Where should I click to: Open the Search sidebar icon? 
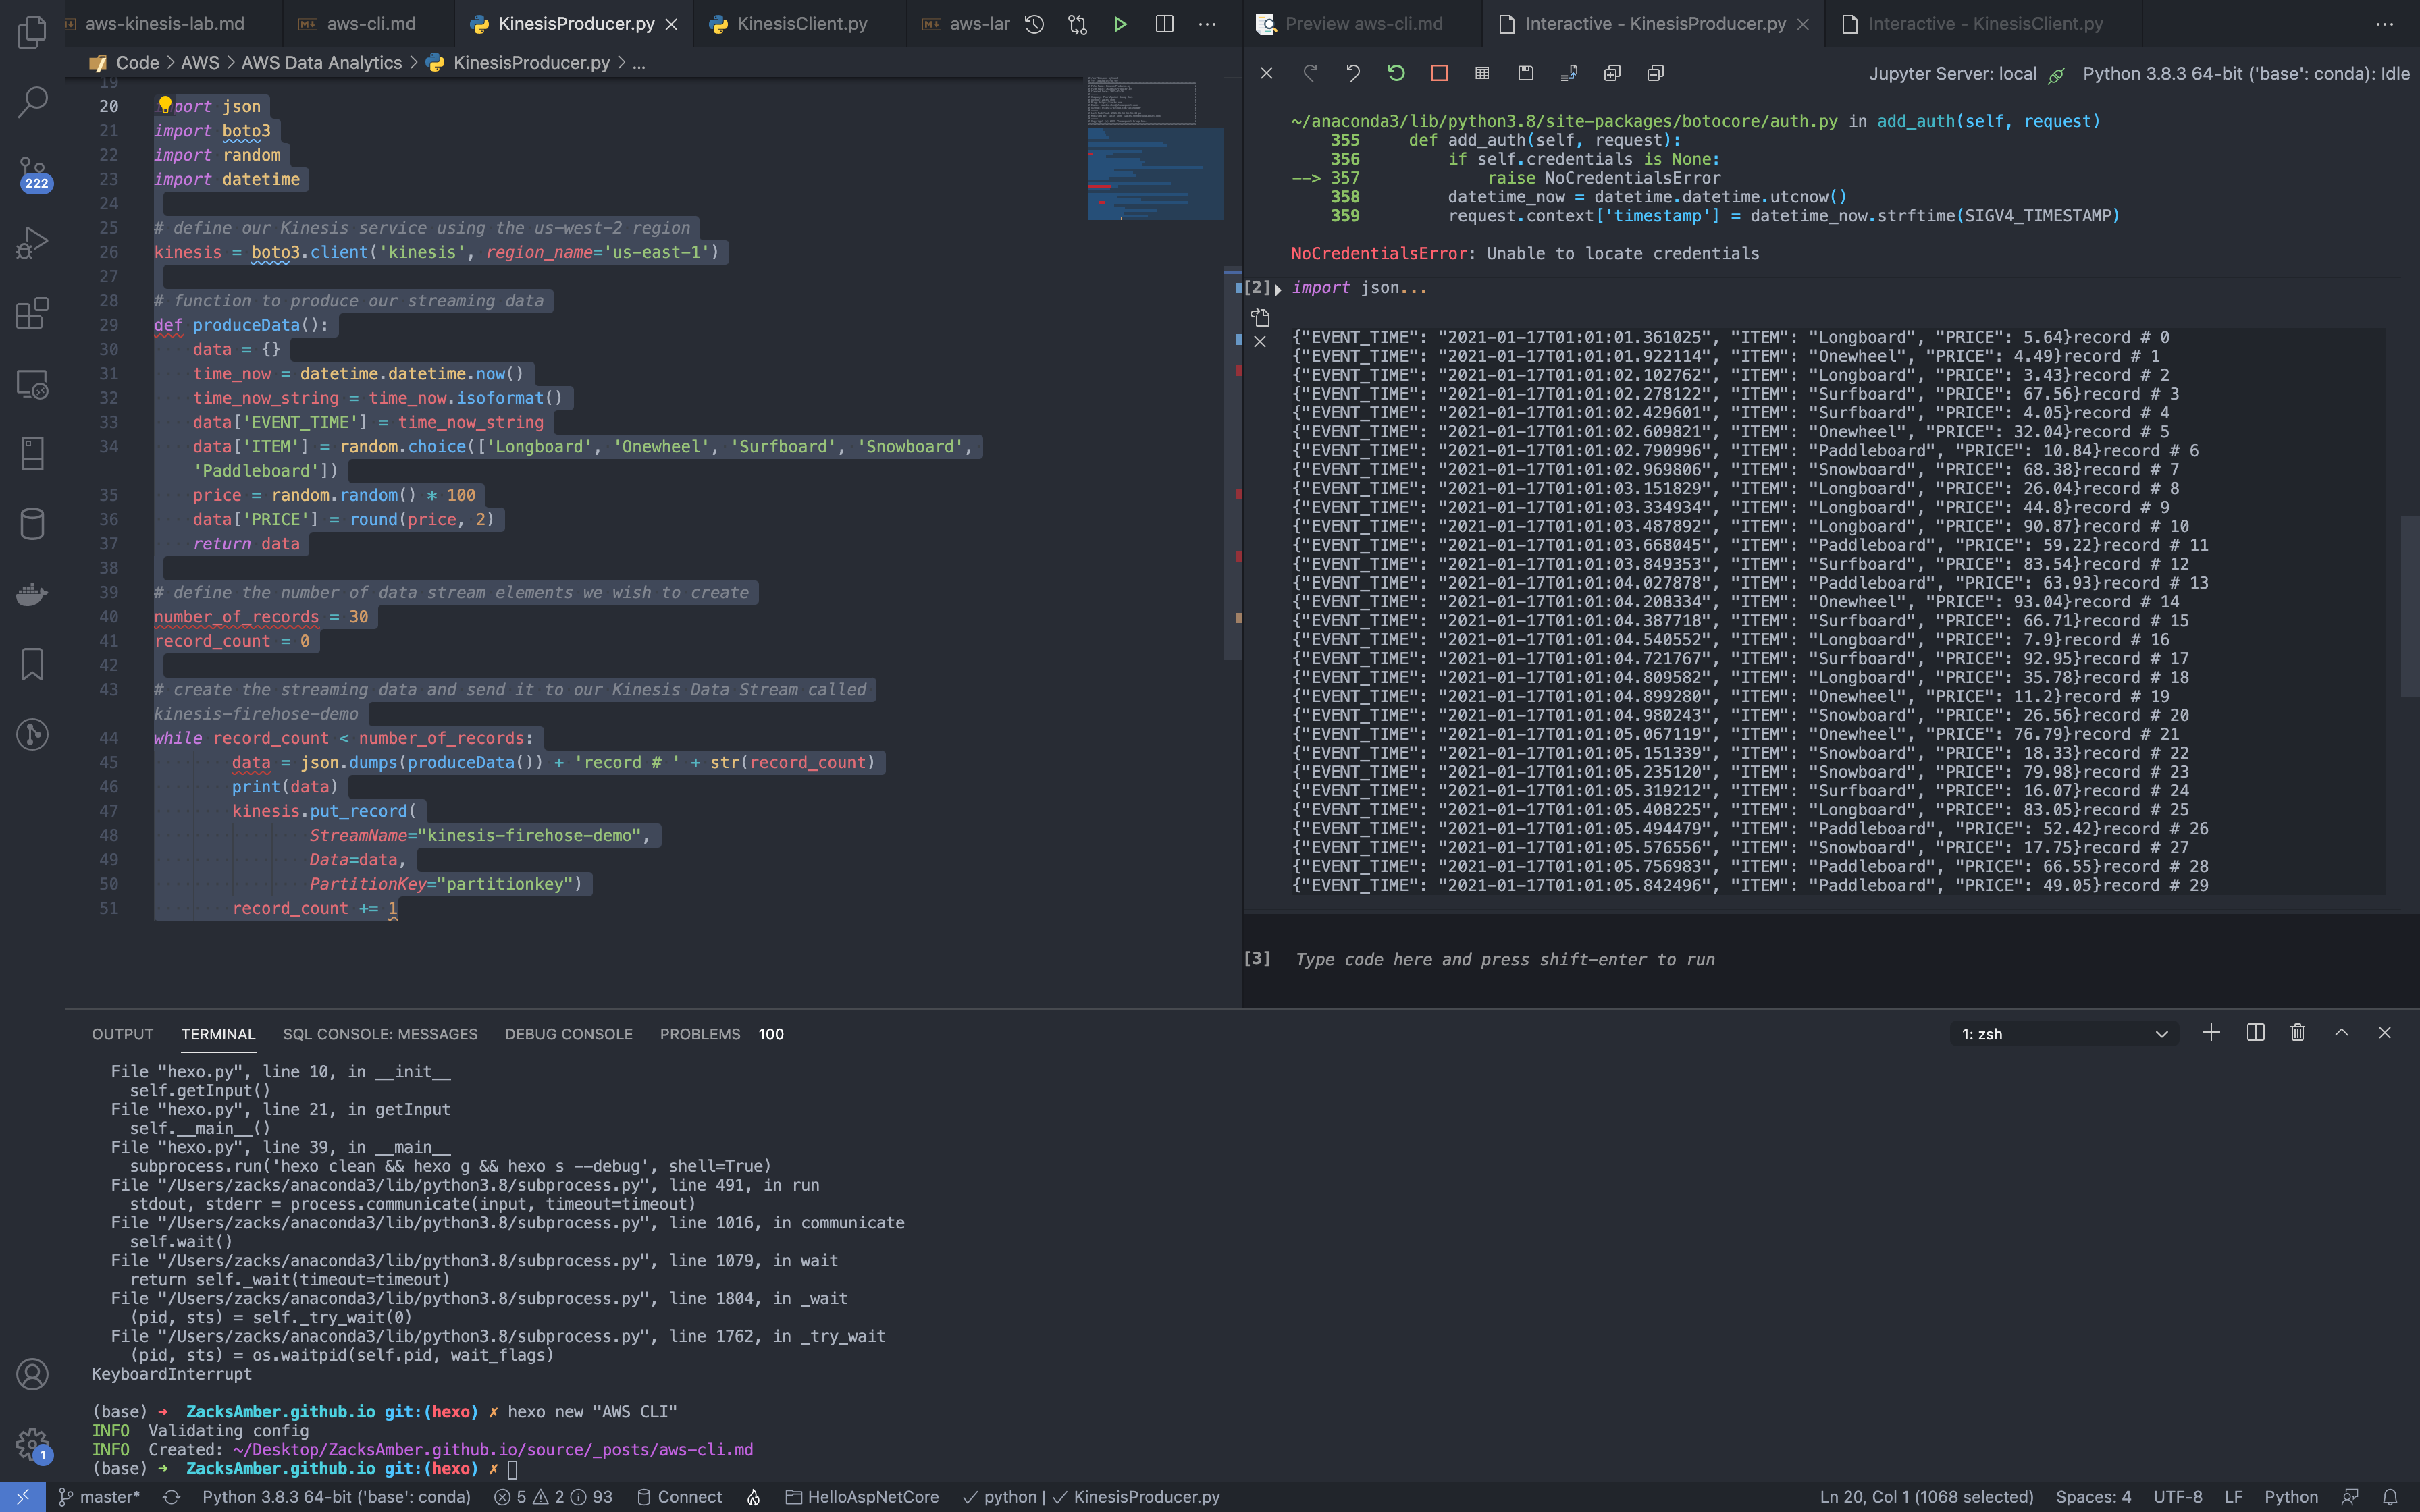[x=32, y=101]
